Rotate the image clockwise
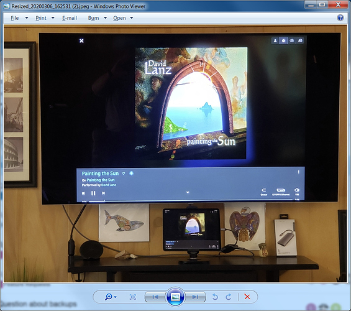The height and width of the screenshot is (311, 351). (229, 297)
